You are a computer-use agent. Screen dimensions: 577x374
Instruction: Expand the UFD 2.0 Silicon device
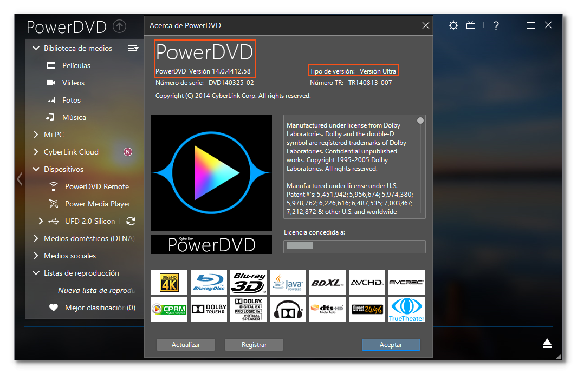(x=41, y=221)
